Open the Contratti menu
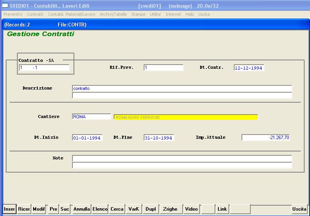Screen dimensions: 310x216 35,14
